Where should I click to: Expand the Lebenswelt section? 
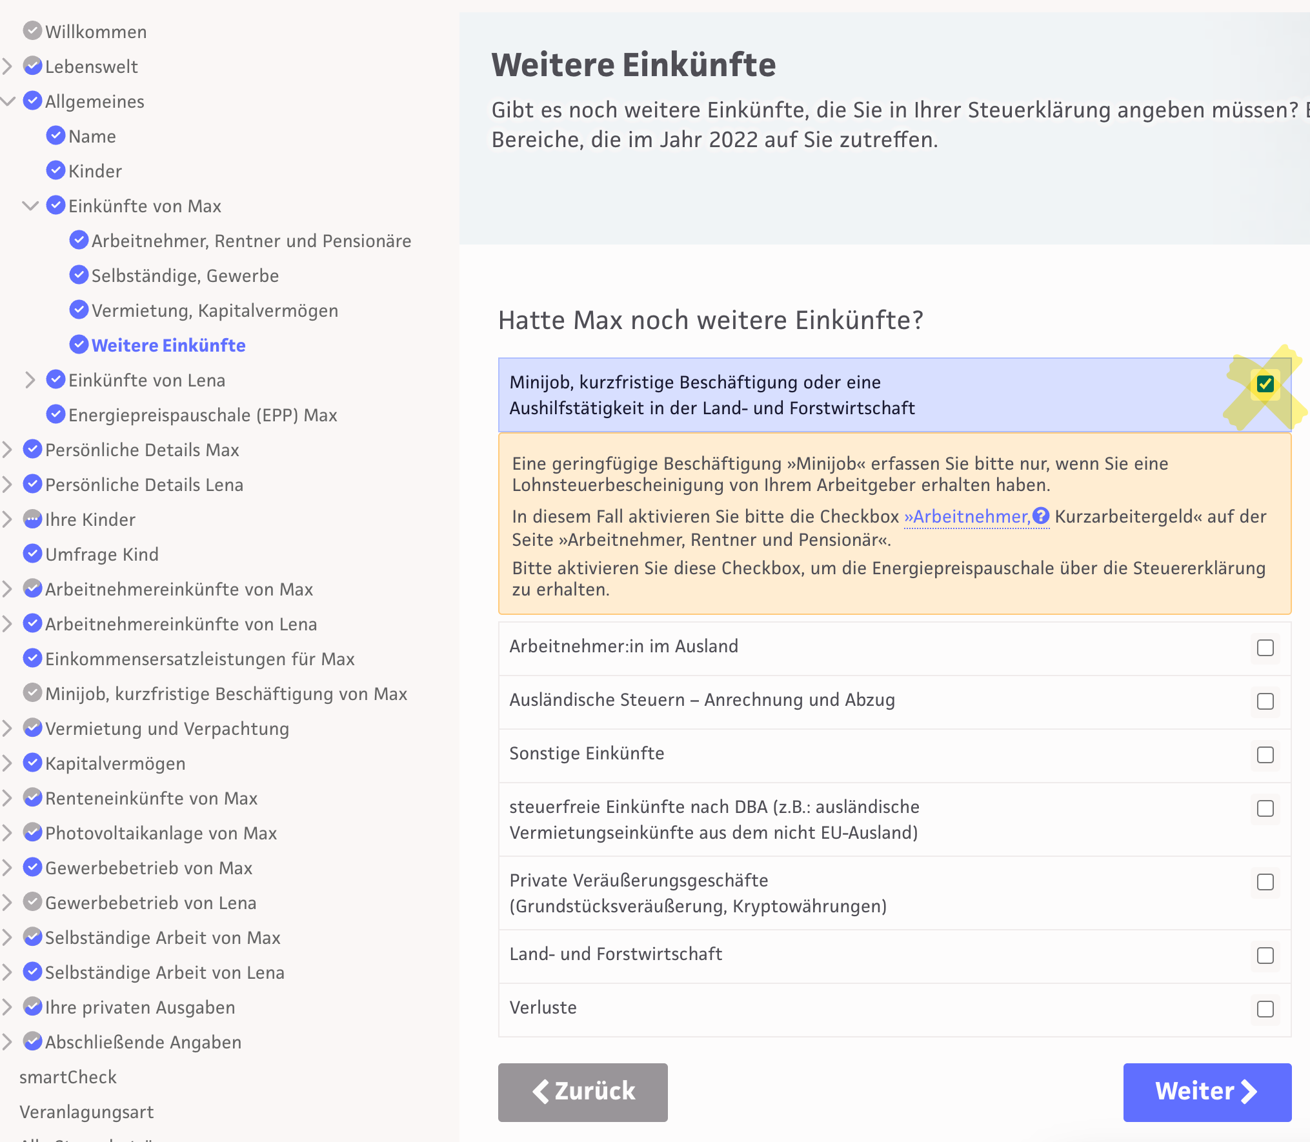(8, 66)
